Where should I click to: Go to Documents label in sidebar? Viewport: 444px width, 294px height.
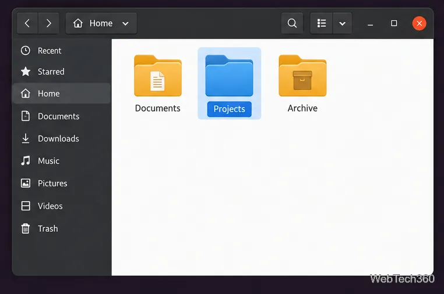59,116
